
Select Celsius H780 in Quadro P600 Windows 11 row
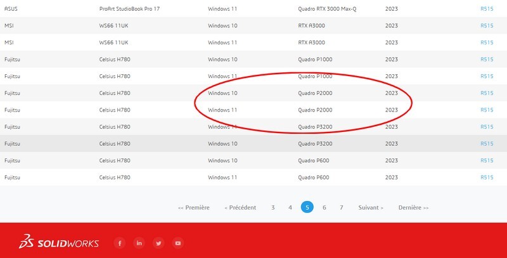coord(115,177)
